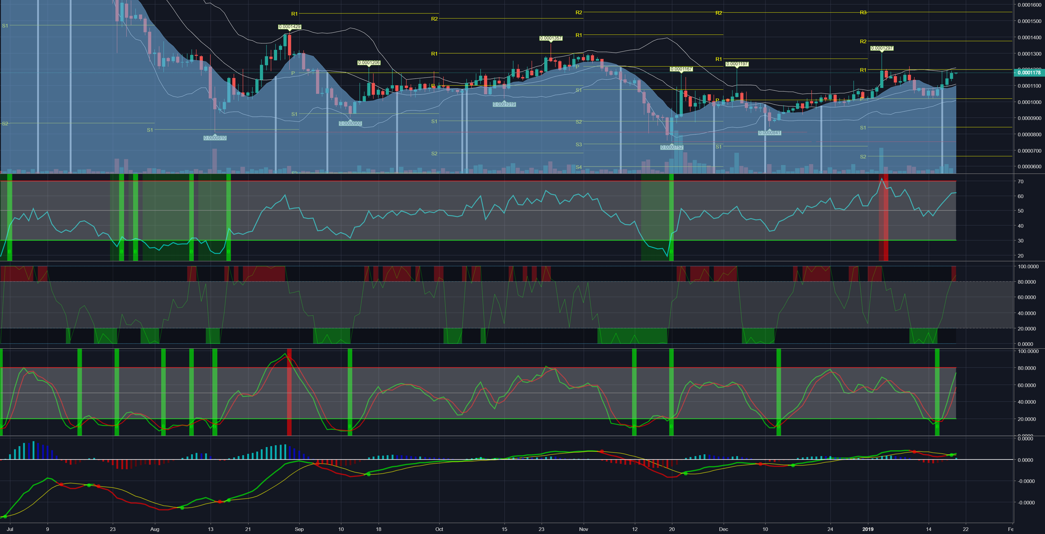Screen dimensions: 1045x534
Task: Click the 0.0001167 price callout
Action: [681, 69]
